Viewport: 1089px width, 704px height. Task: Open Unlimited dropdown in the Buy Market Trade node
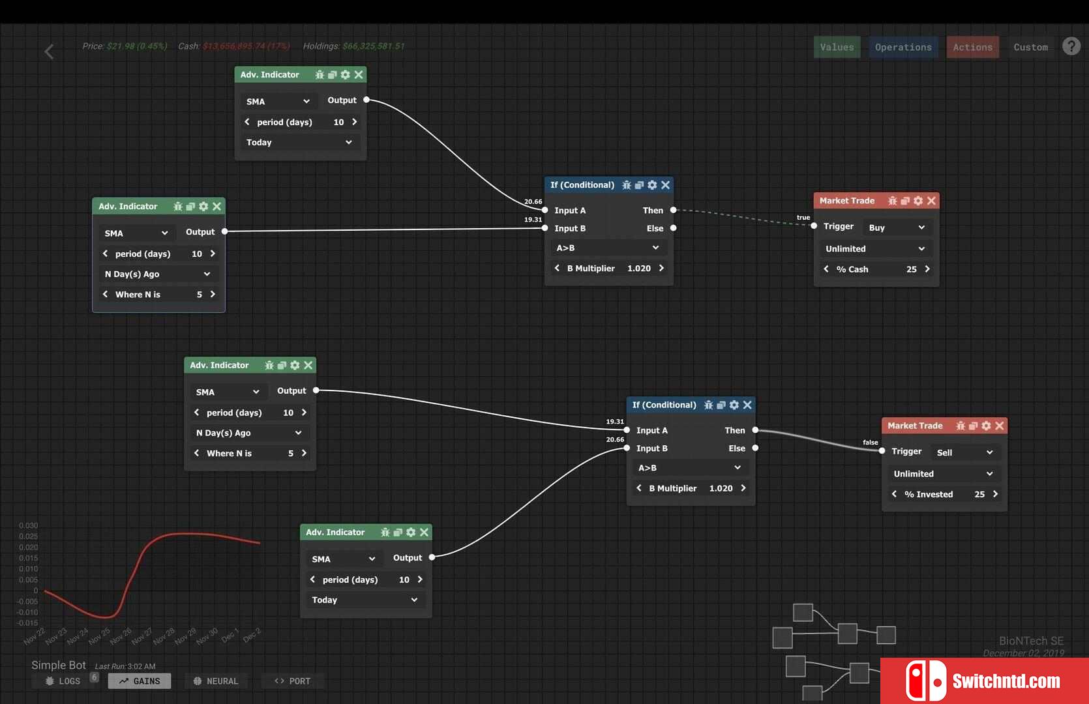point(875,249)
